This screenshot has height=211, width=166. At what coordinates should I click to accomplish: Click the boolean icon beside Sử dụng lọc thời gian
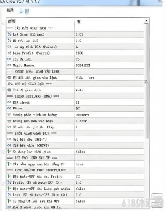(x=10, y=152)
